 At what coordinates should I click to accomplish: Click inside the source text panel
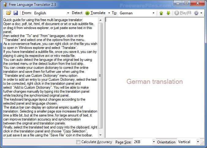pos(51,76)
